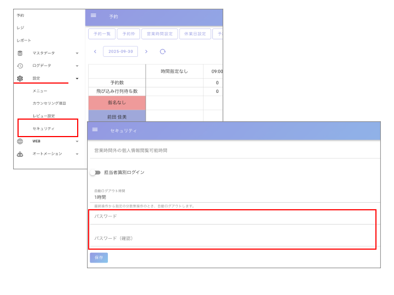Open hamburger menu in セキュリティ header

[95, 130]
